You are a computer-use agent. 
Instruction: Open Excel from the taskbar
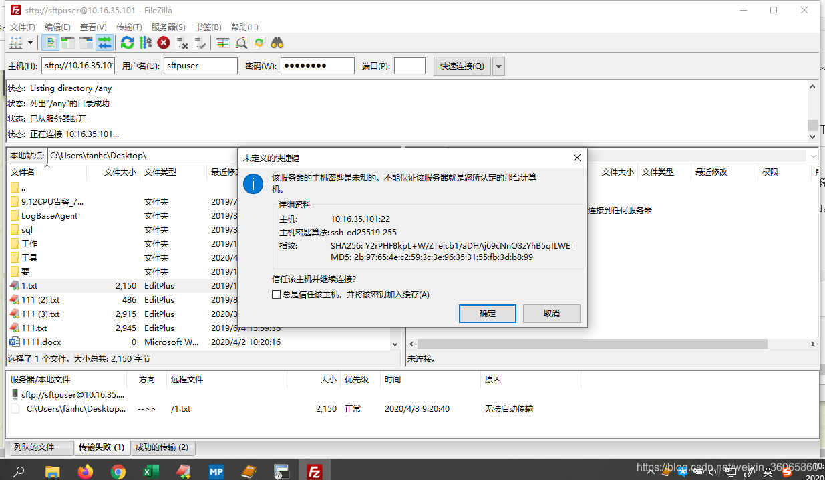pyautogui.click(x=151, y=471)
